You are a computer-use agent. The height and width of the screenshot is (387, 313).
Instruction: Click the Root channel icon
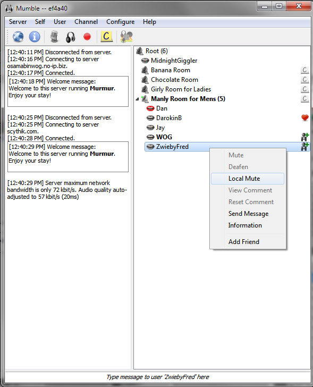tap(140, 51)
